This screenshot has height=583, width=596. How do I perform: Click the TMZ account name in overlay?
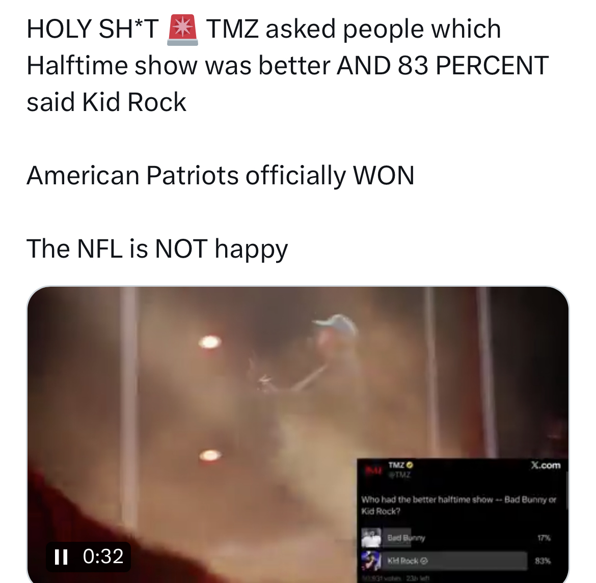click(x=396, y=465)
